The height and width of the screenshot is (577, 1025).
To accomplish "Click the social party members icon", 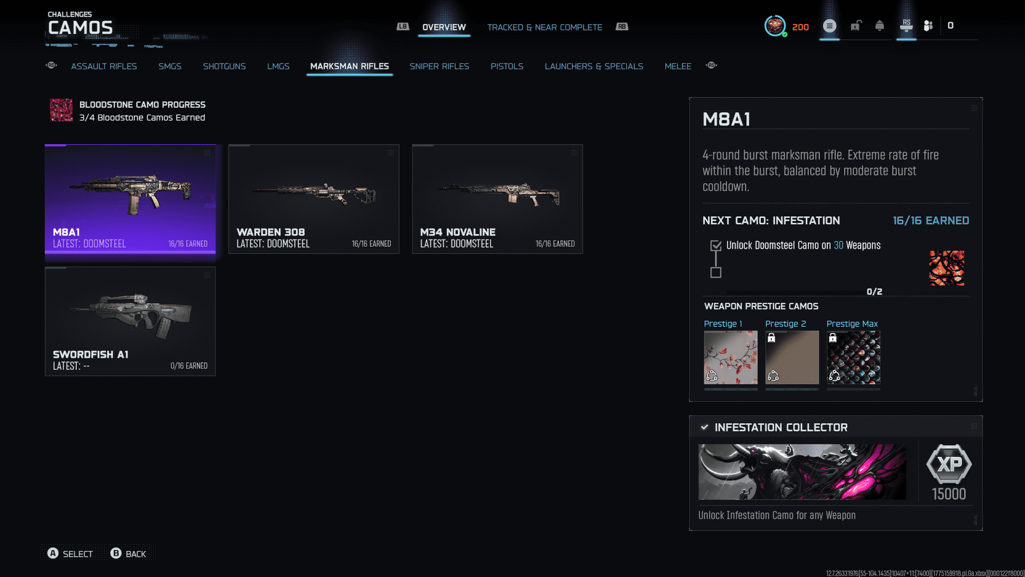I will tap(928, 26).
